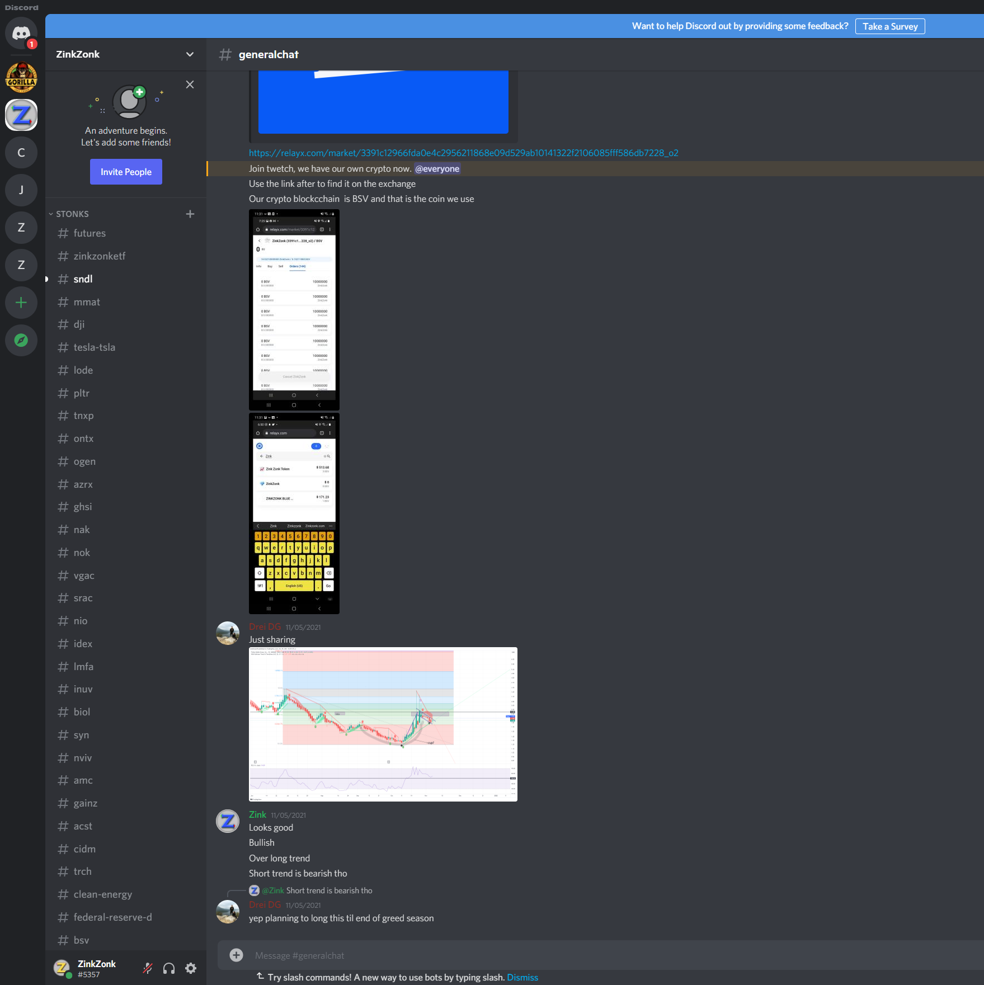Click the Take a Survey button
Screen dimensions: 984x985
coord(890,26)
